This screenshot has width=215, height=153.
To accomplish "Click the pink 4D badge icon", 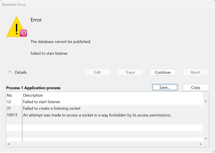I will (x=23, y=33).
